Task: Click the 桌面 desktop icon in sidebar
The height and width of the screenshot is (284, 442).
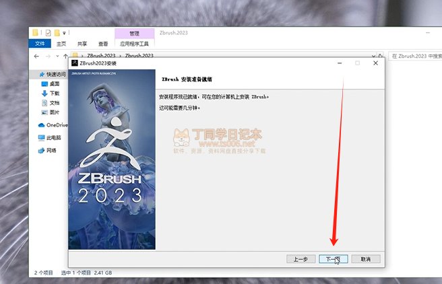Action: coord(44,84)
